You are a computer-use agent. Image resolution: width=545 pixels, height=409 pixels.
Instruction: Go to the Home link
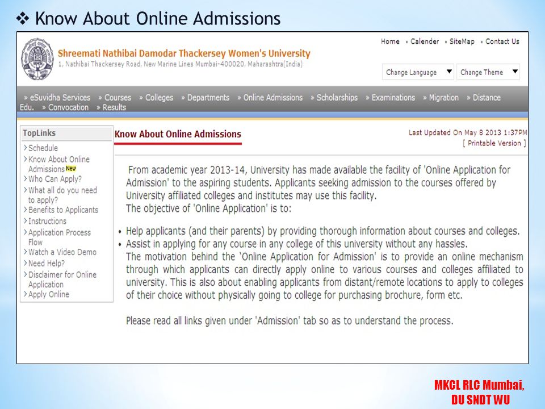coord(390,41)
